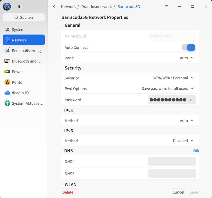212x198 pixels.
Task: Click the System-Aktualisierung update icon
Action: 7,103
